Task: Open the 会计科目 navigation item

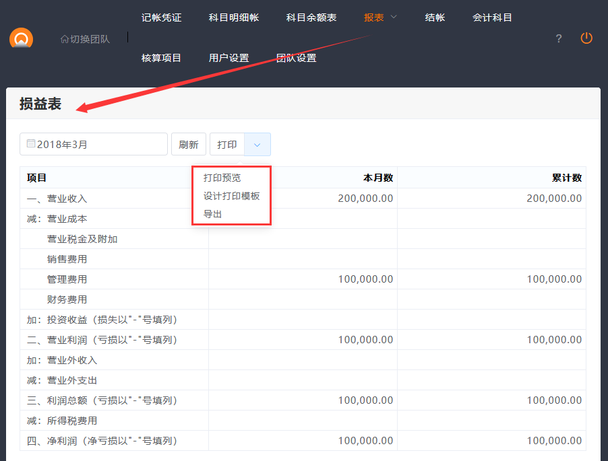Action: tap(492, 17)
